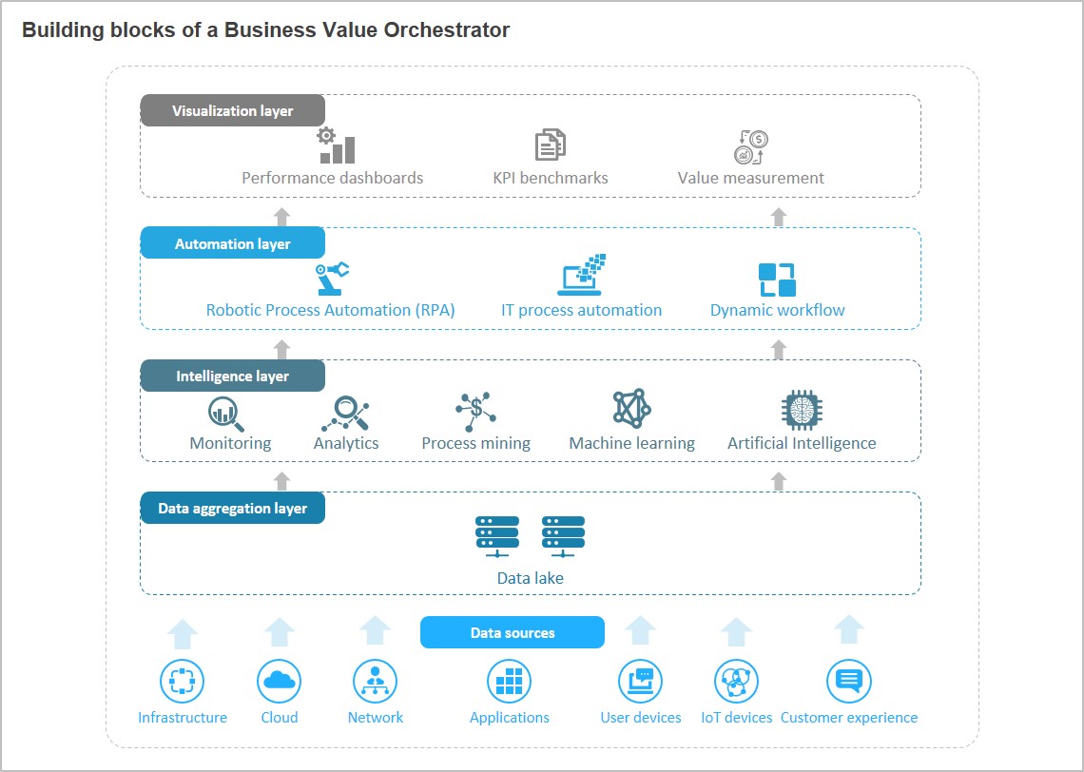Screen dimensions: 1084x772
Task: Click the 'Performance dashboards' text
Action: [x=333, y=179]
